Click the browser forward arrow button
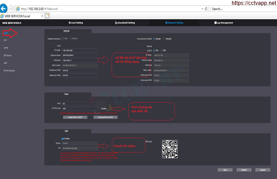 point(11,8)
